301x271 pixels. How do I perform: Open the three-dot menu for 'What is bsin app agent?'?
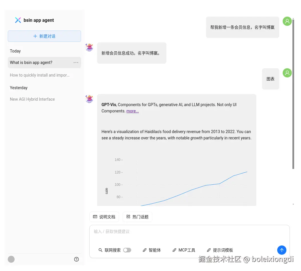click(76, 63)
